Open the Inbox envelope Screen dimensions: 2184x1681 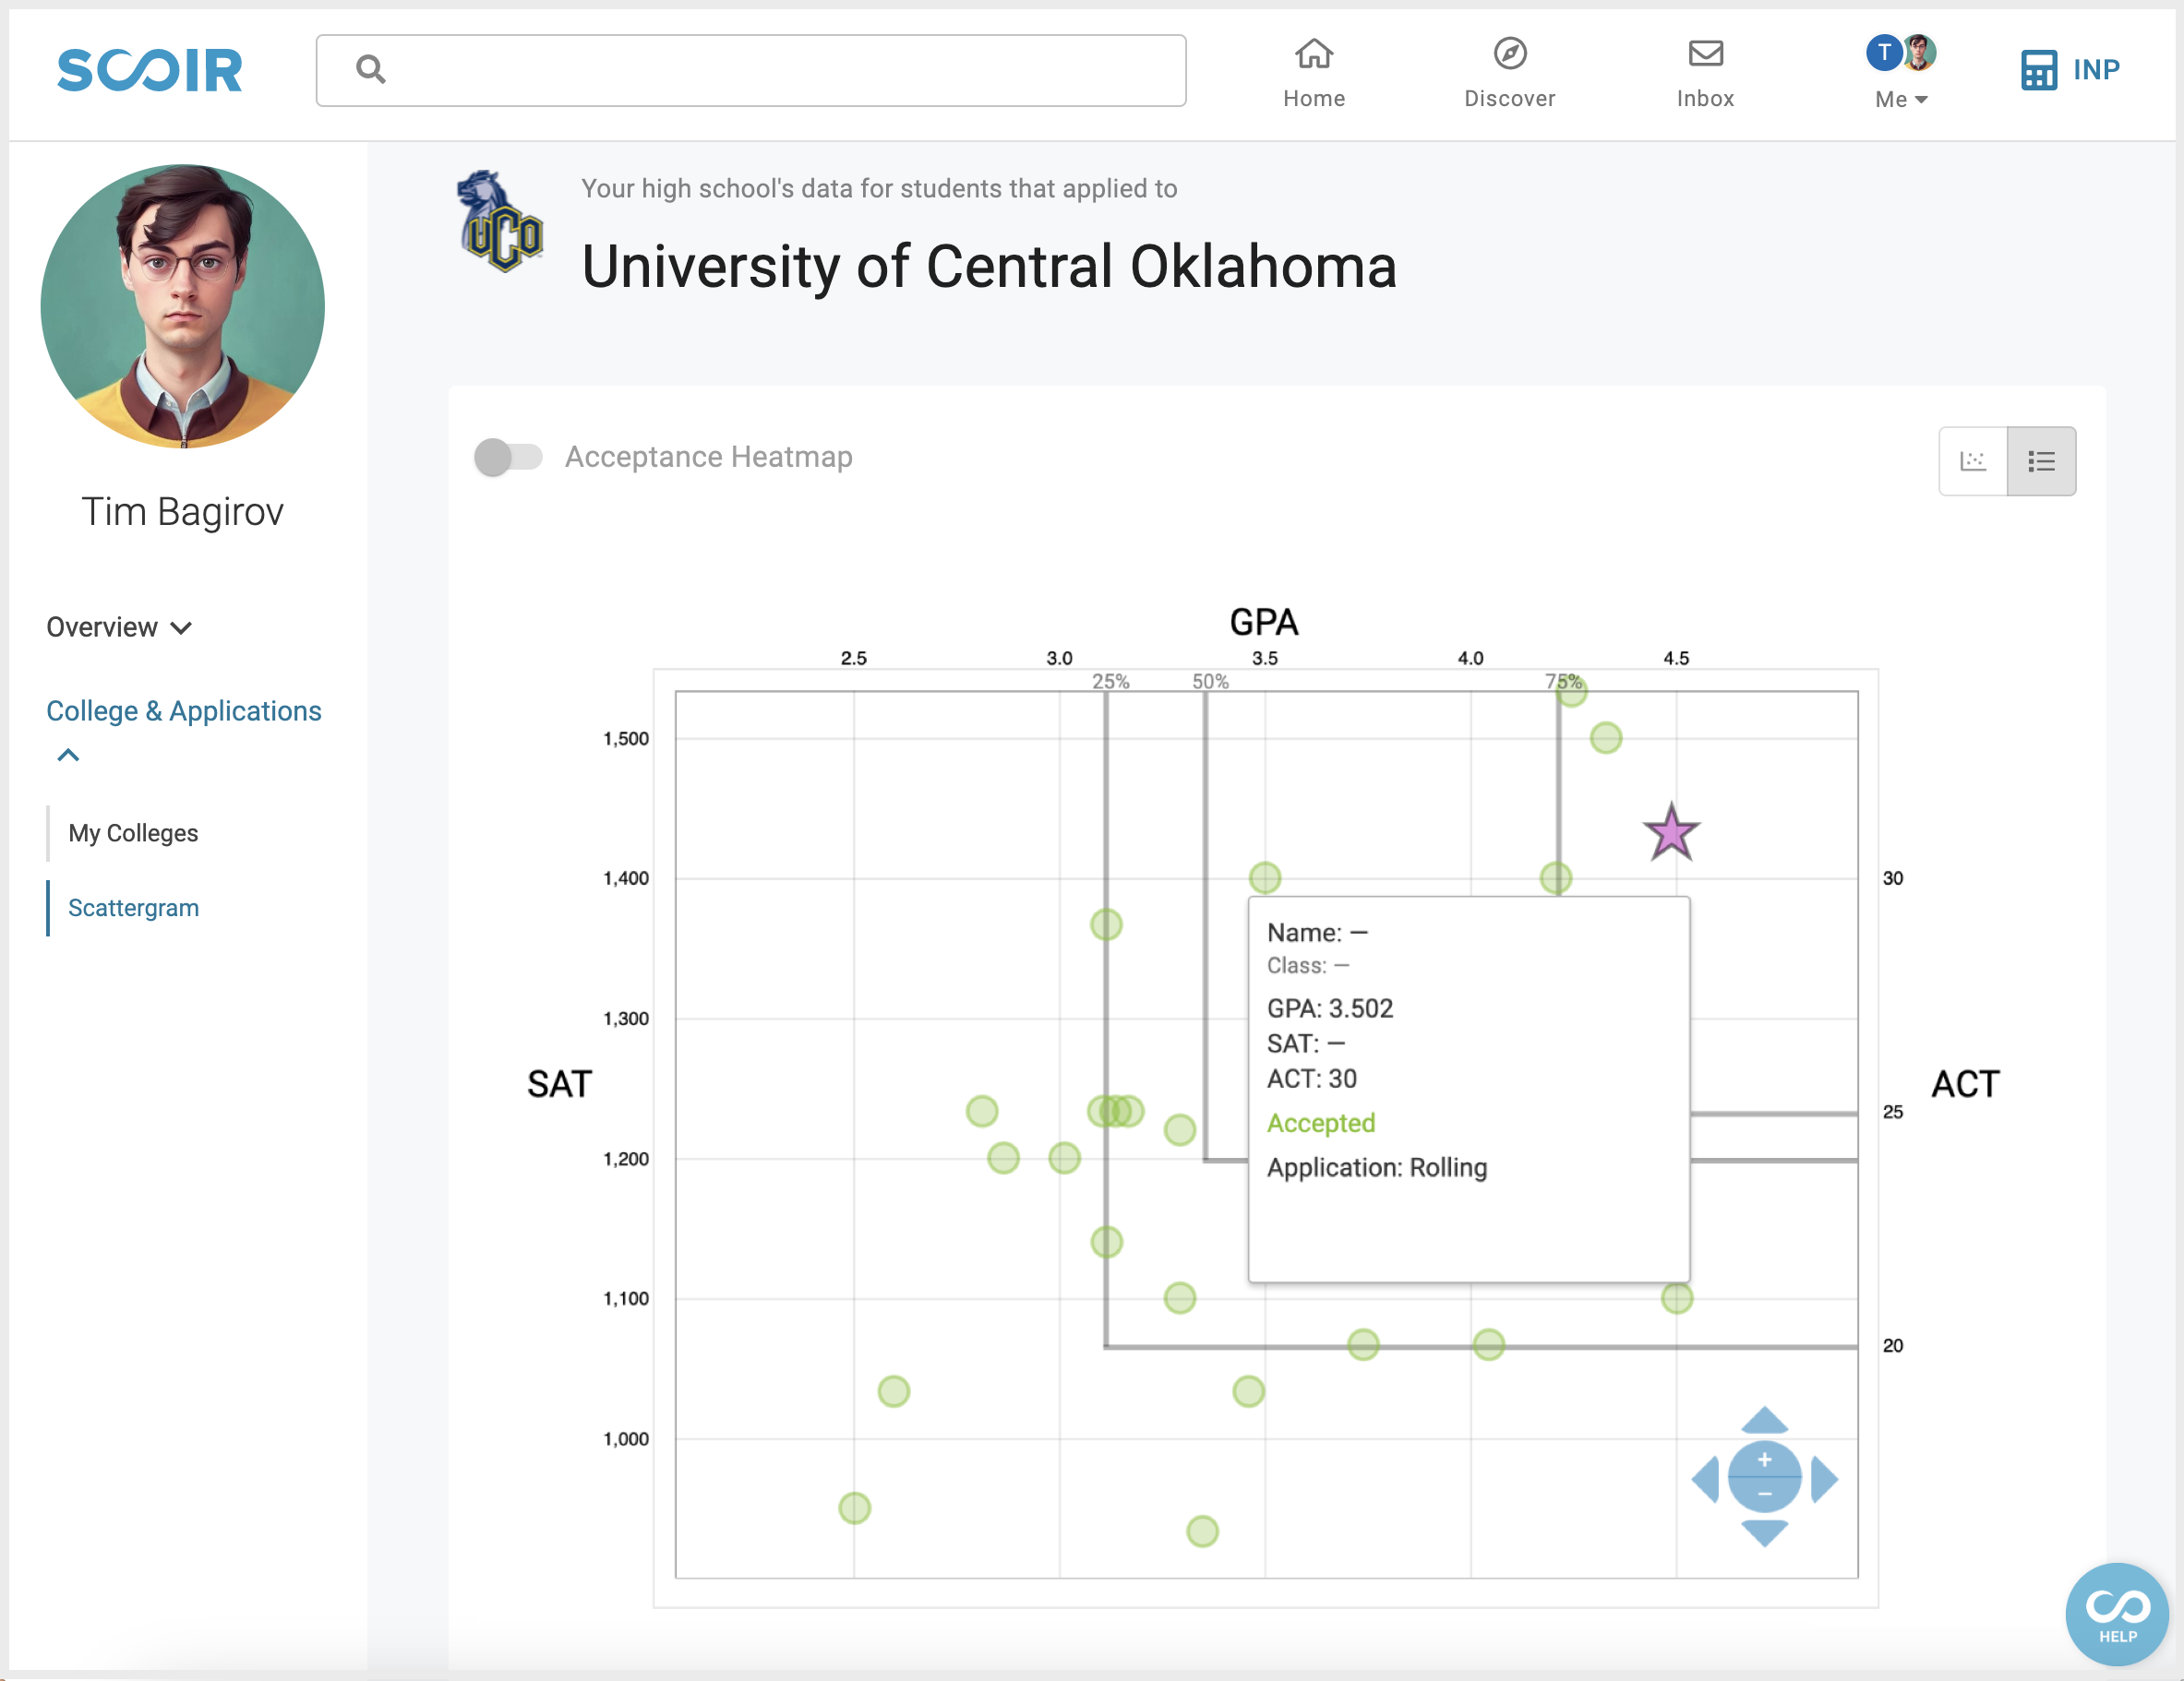(1705, 73)
